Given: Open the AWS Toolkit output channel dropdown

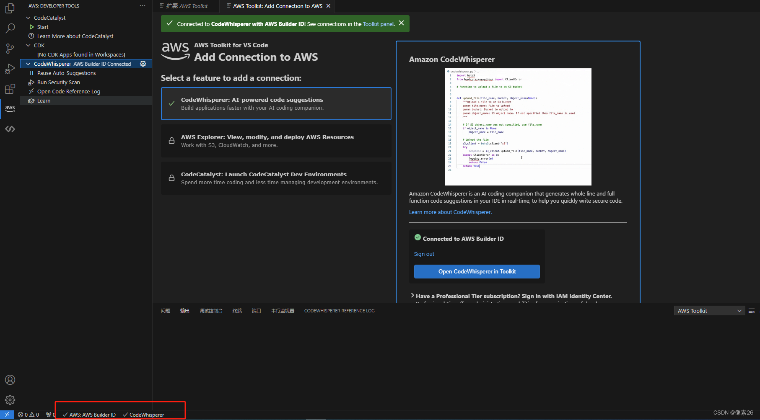Looking at the screenshot, I should 709,311.
